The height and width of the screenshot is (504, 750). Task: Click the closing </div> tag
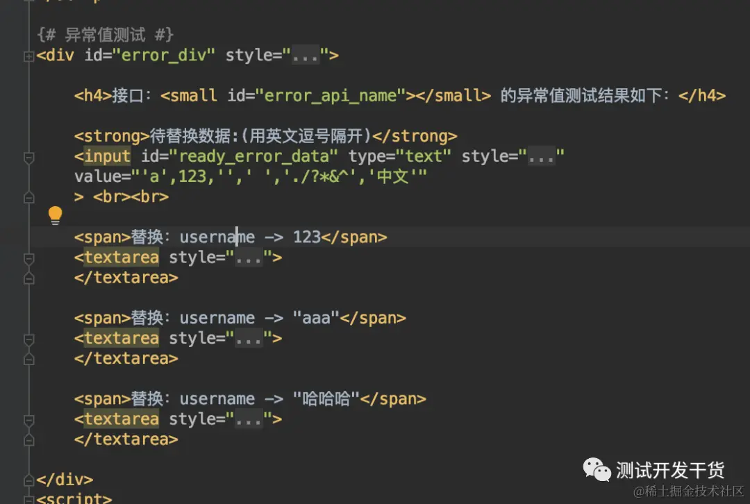pyautogui.click(x=65, y=480)
